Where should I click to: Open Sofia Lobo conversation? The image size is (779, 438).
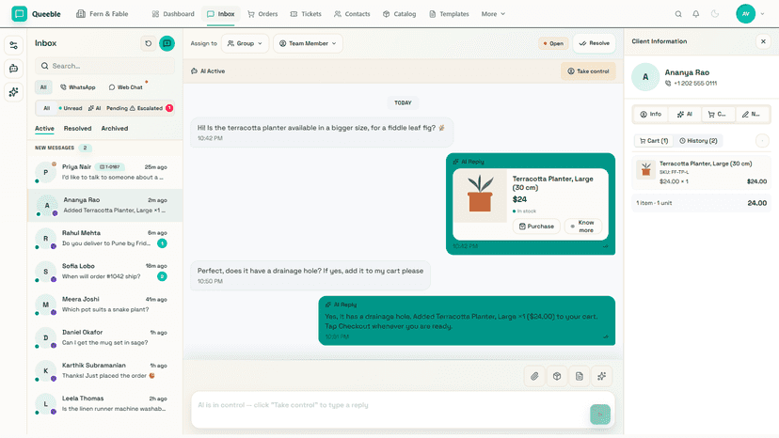pyautogui.click(x=104, y=271)
